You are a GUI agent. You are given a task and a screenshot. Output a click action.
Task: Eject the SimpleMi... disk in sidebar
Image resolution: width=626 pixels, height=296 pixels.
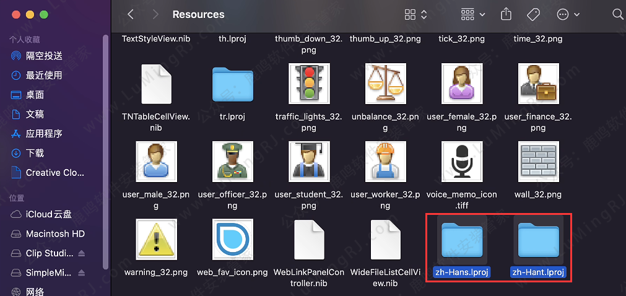coord(81,273)
